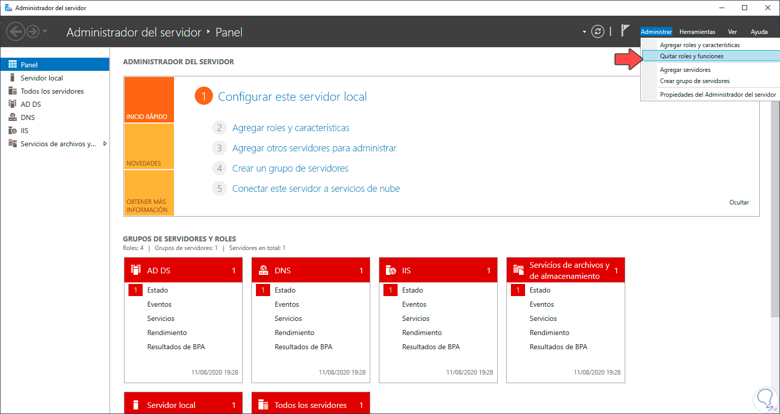Screen dimensions: 780x414
Task: Click Todos los servidores sidebar icon
Action: (x=13, y=91)
